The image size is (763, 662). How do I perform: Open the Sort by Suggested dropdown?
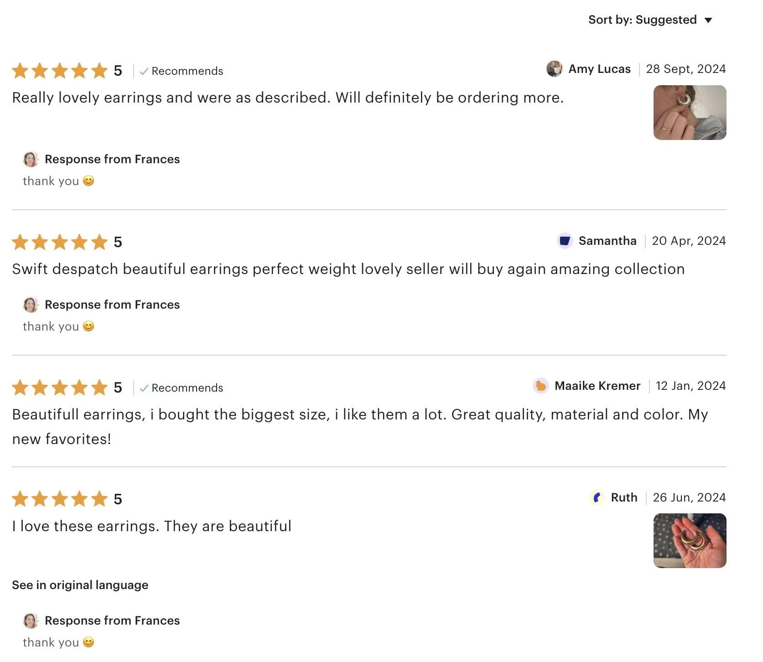click(650, 20)
